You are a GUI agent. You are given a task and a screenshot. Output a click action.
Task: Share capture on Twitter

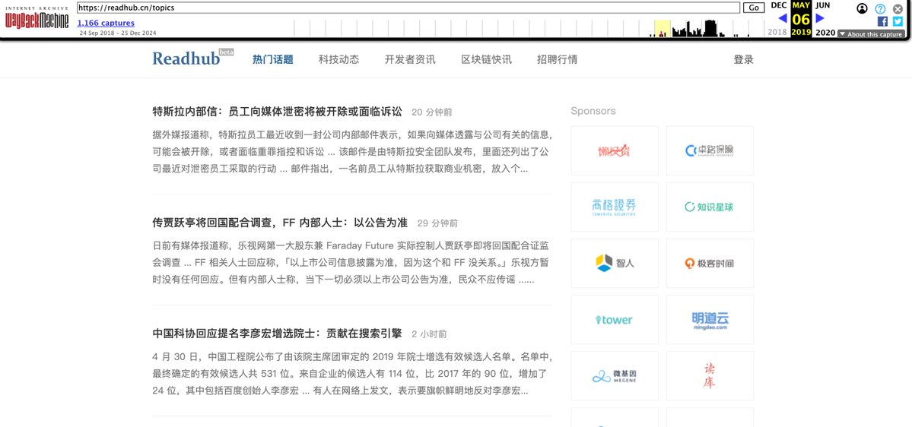pos(898,21)
